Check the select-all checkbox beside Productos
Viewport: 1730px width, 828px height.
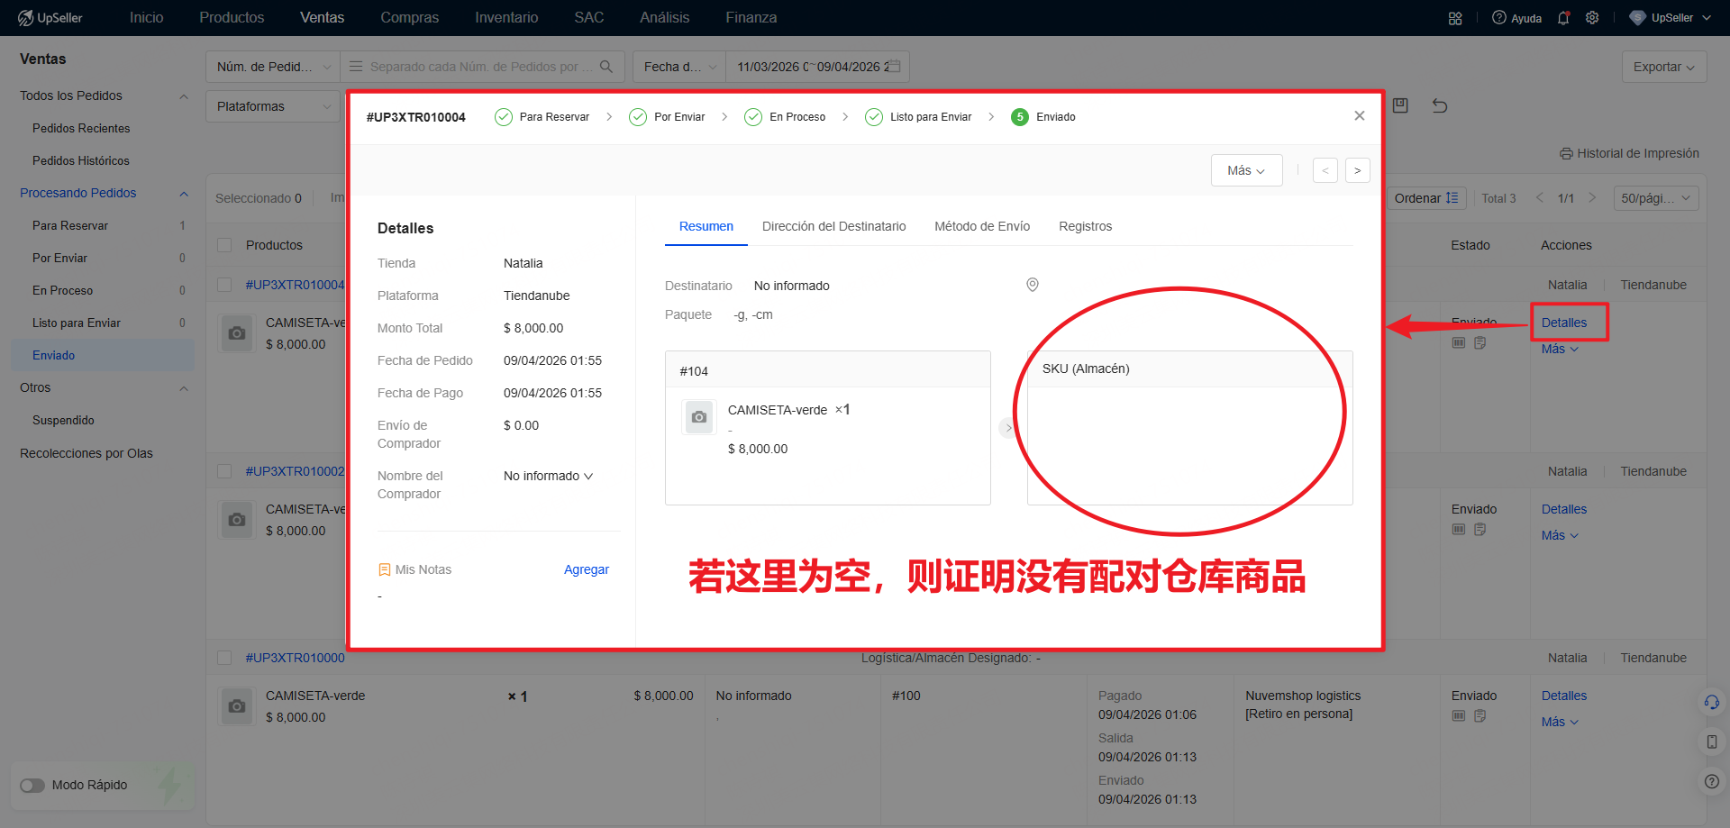(x=225, y=245)
